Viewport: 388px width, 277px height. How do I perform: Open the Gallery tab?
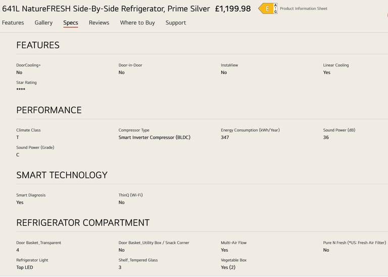(43, 23)
